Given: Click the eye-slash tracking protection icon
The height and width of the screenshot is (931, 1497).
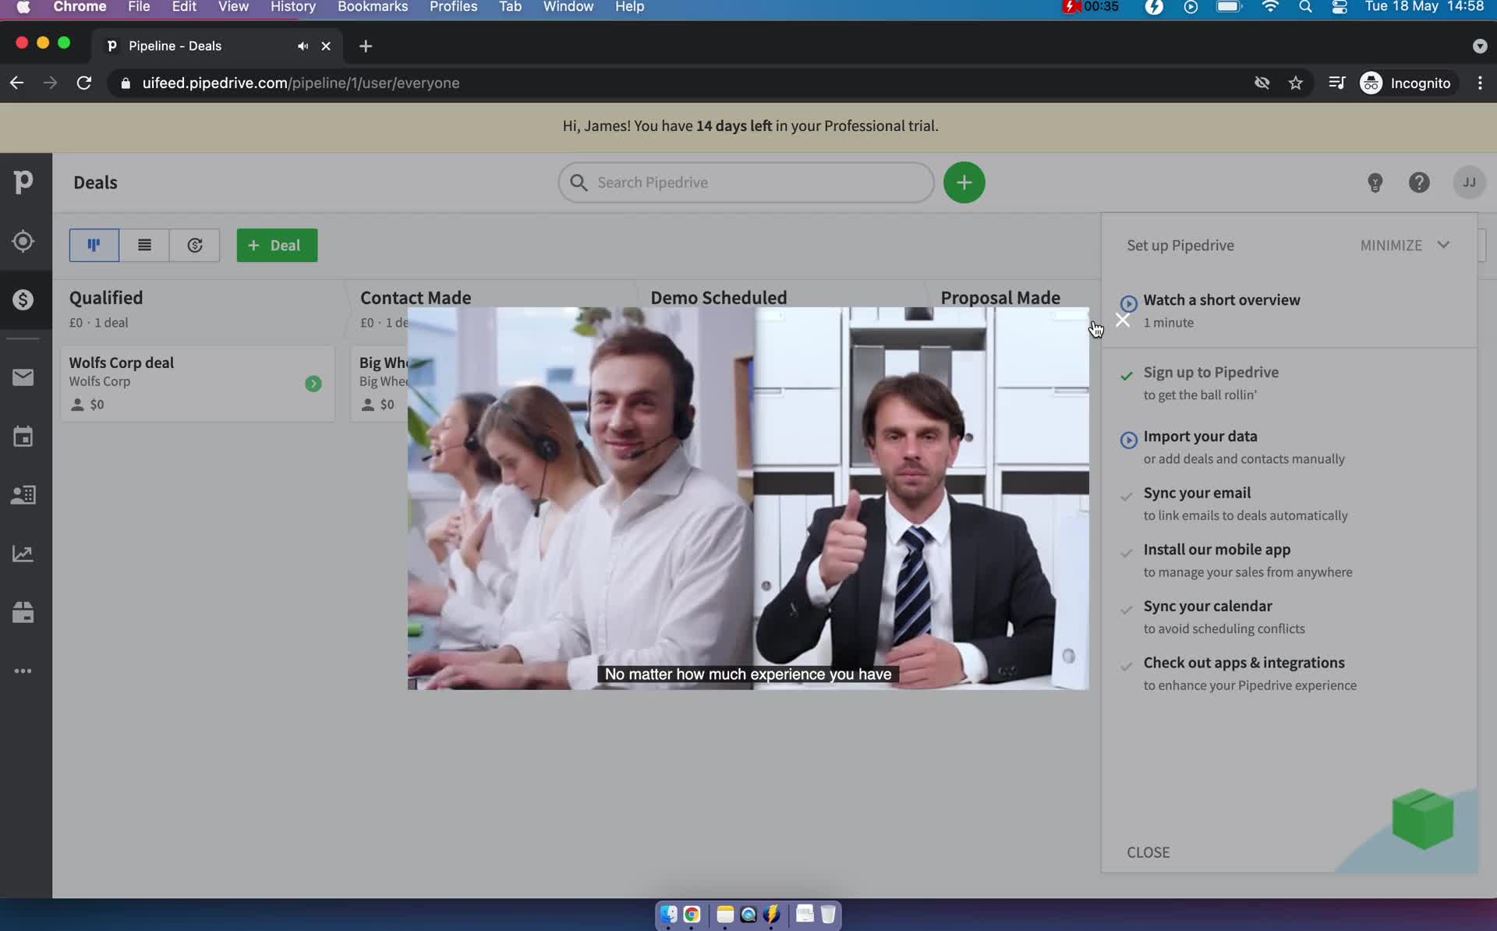Looking at the screenshot, I should [1262, 83].
